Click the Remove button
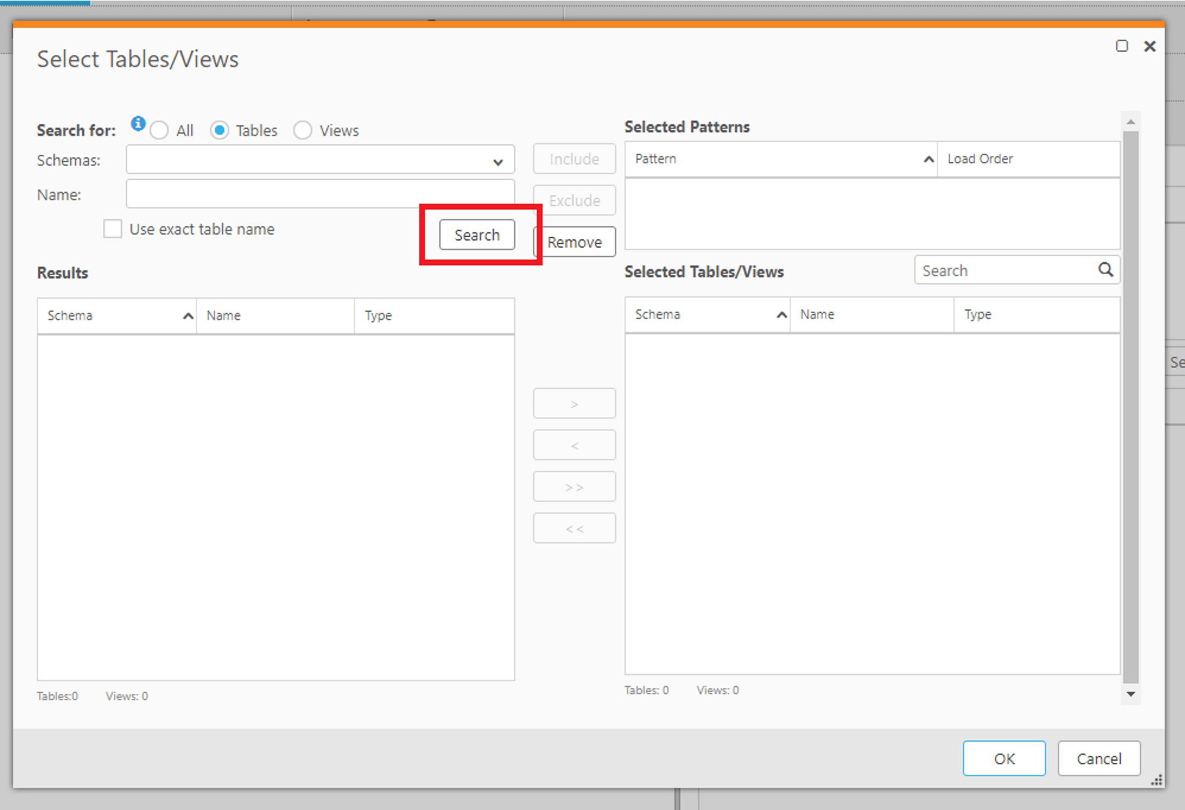1185x810 pixels. pos(575,242)
